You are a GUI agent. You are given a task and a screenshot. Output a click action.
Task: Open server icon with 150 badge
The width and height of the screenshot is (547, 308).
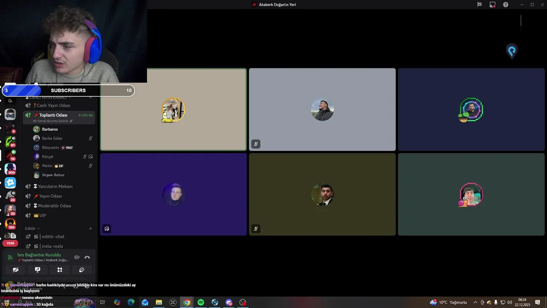pos(10,223)
